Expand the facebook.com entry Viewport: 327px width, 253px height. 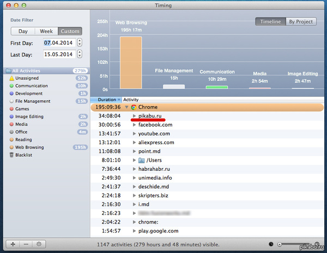coord(134,125)
